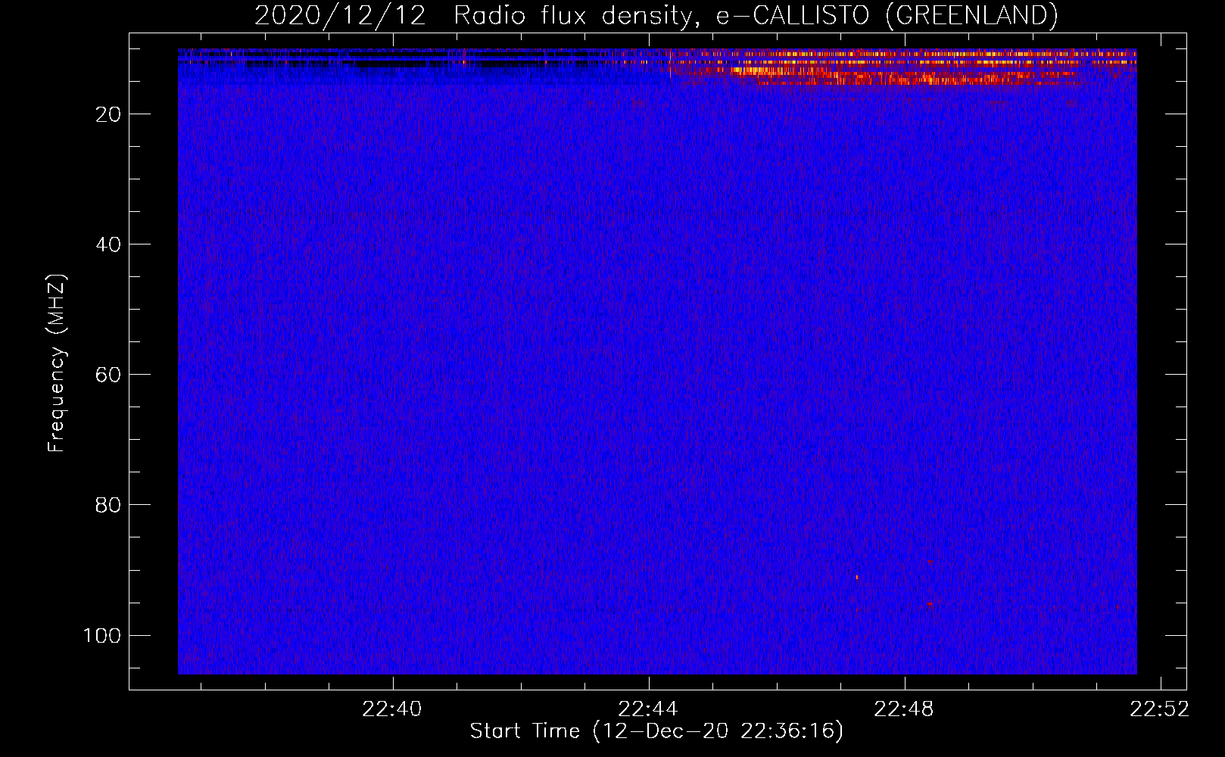This screenshot has height=757, width=1225.
Task: Click the 60 MHz frequency tick label
Action: (x=108, y=375)
